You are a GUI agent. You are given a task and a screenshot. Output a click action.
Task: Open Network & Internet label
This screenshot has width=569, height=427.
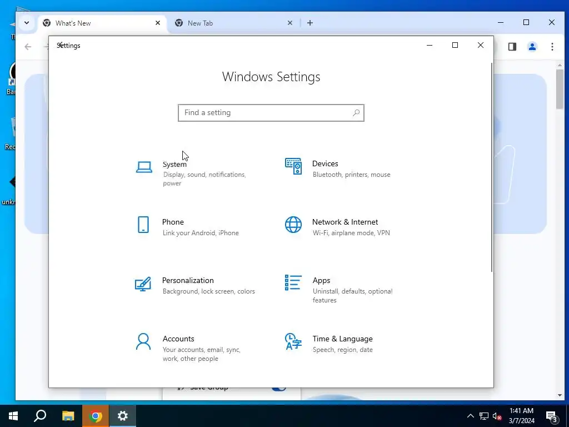click(345, 222)
